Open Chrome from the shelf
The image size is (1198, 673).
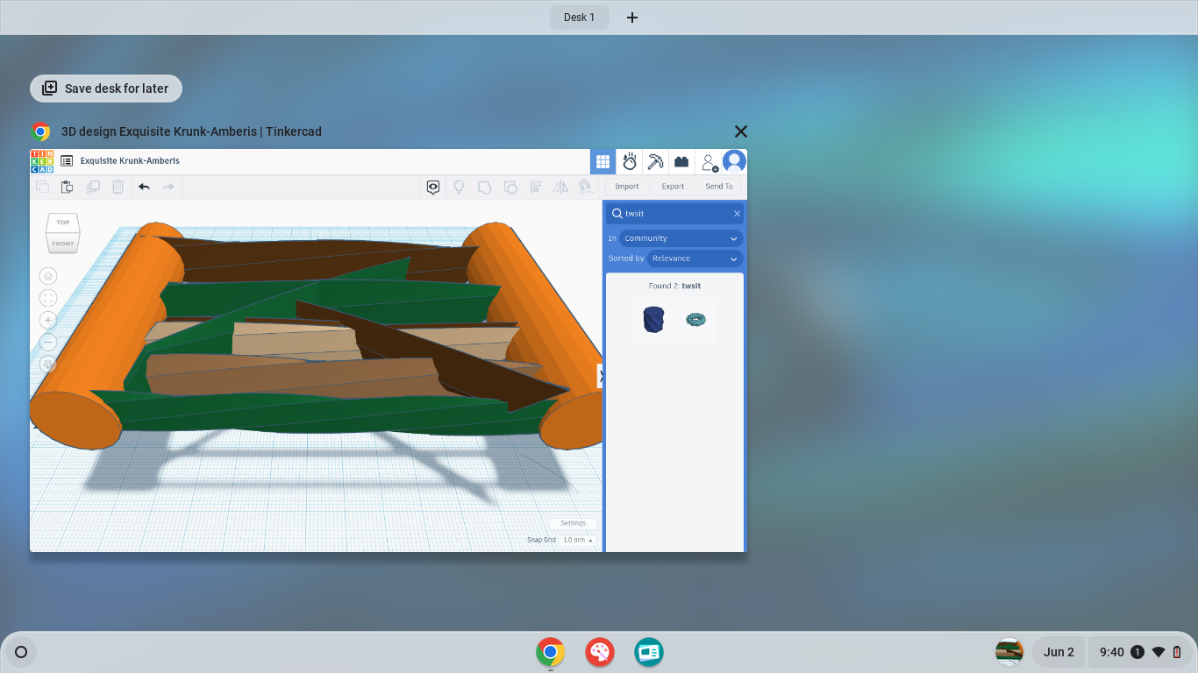[x=550, y=652]
